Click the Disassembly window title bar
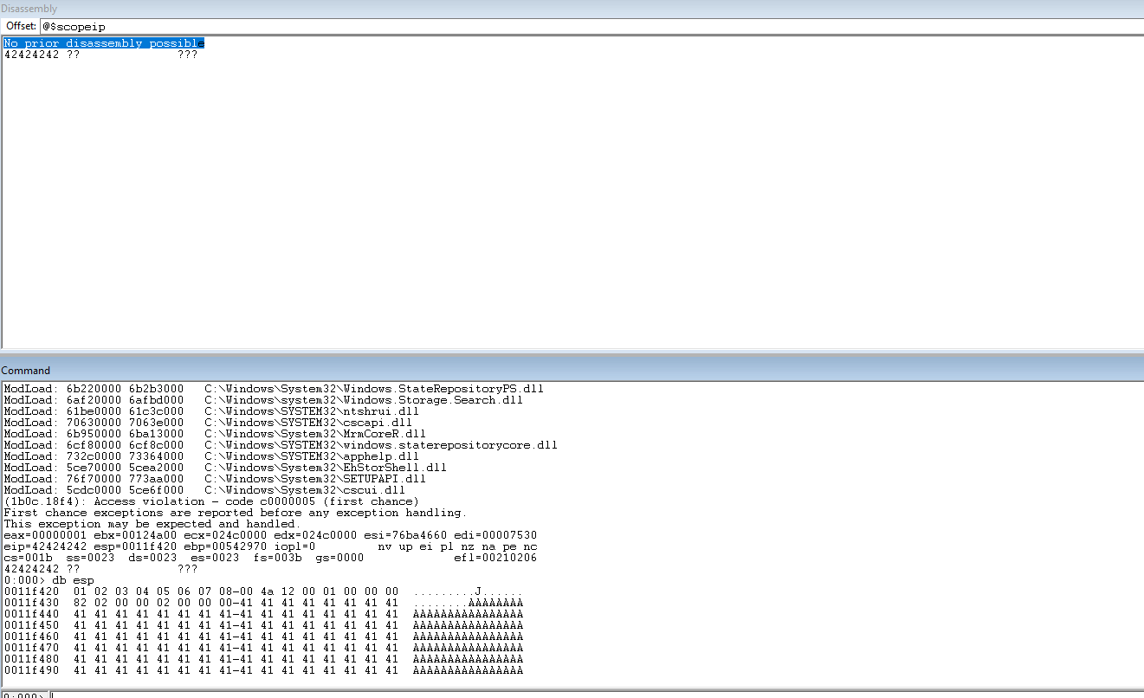The height and width of the screenshot is (698, 1144). [572, 9]
